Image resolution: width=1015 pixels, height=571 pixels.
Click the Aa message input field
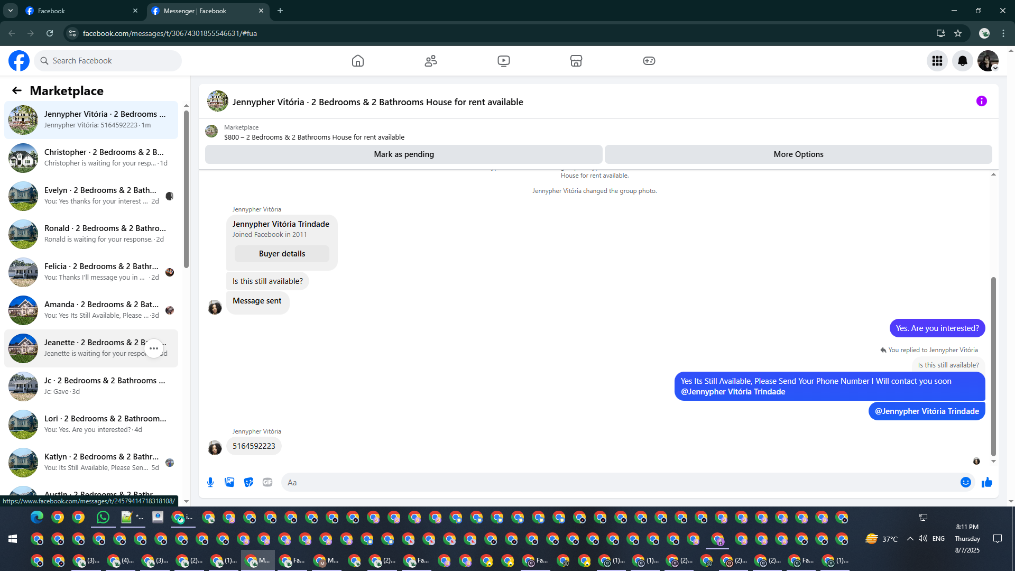(619, 482)
